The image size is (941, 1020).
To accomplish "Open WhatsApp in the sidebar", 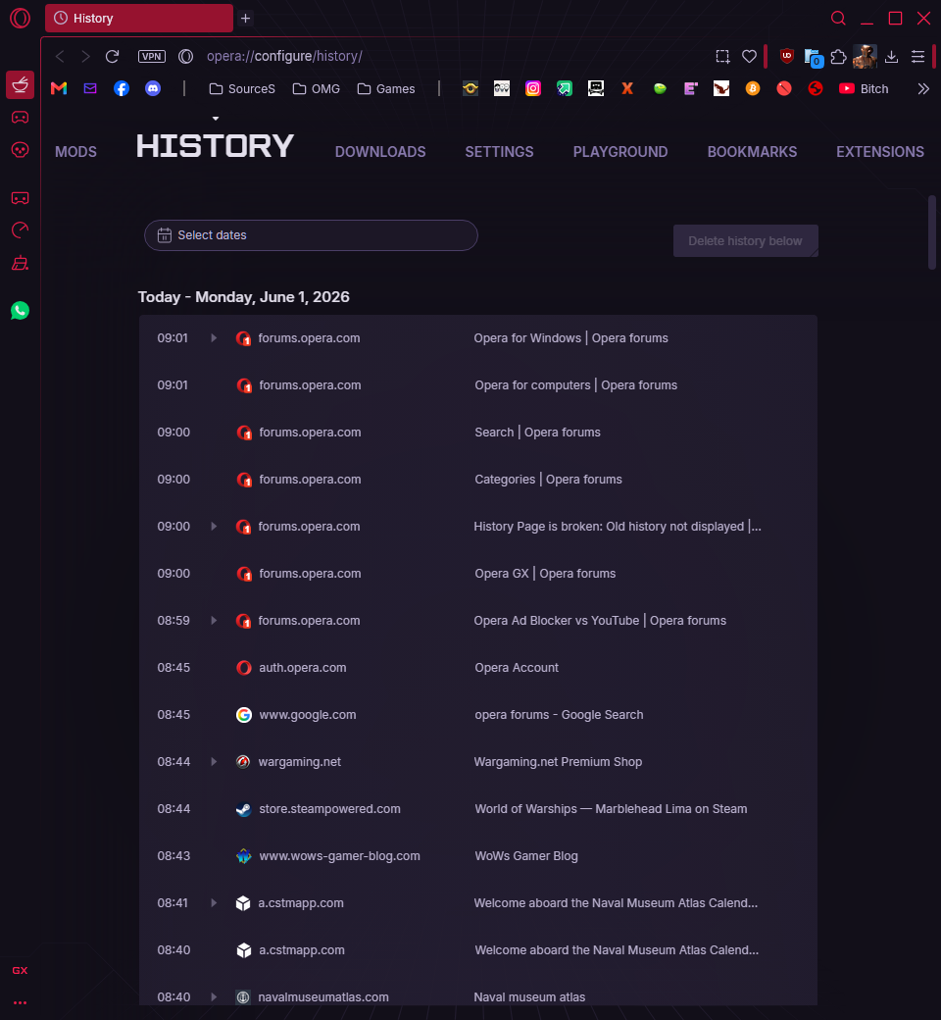I will pyautogui.click(x=21, y=311).
